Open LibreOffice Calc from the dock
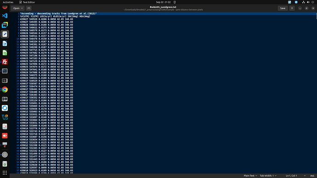 pyautogui.click(x=5, y=53)
